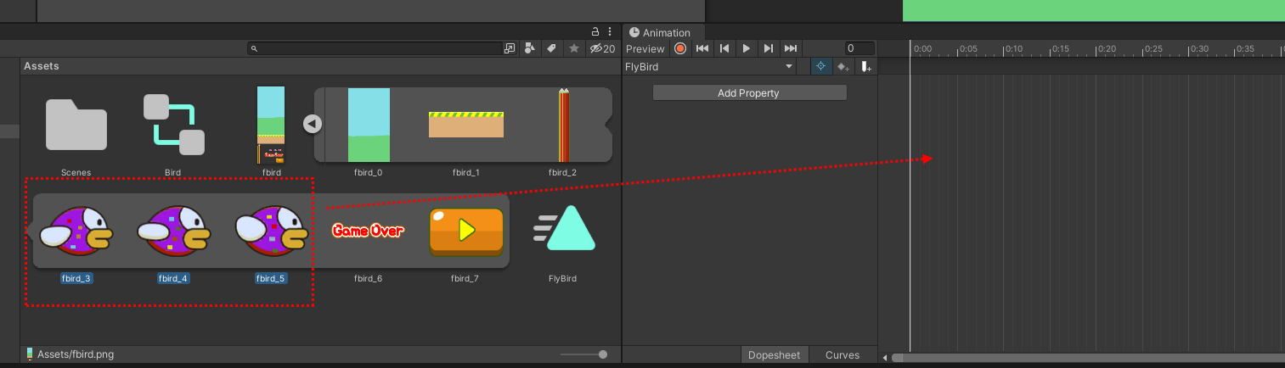Image resolution: width=1285 pixels, height=368 pixels.
Task: Click the timeline horizontal scrollbar
Action: click(1087, 358)
